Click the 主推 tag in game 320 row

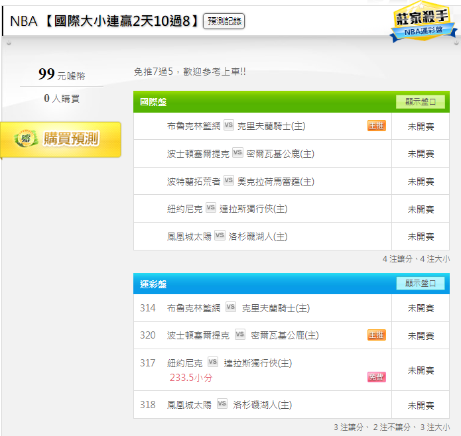pyautogui.click(x=376, y=335)
